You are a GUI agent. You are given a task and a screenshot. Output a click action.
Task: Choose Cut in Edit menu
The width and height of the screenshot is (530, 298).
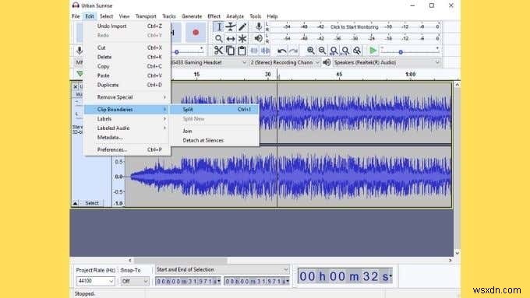(x=127, y=47)
